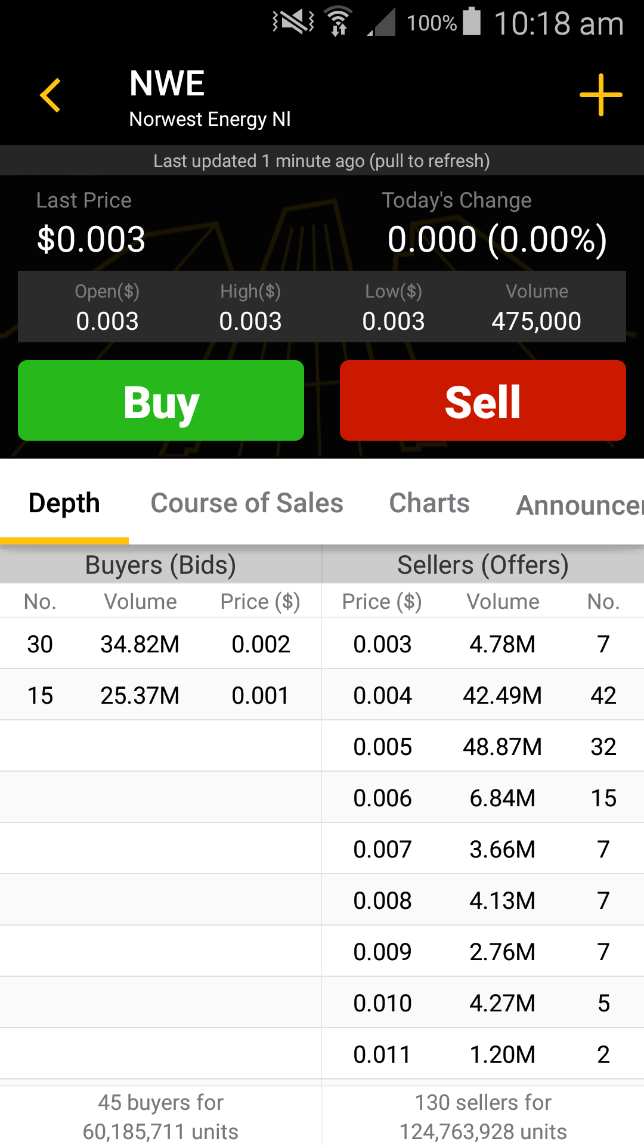This screenshot has width=644, height=1145.
Task: Tap the Low($) 0.003 value
Action: pos(394,321)
